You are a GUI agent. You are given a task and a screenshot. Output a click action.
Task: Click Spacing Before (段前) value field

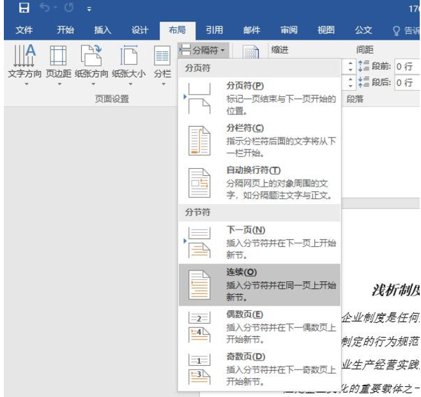pyautogui.click(x=405, y=66)
